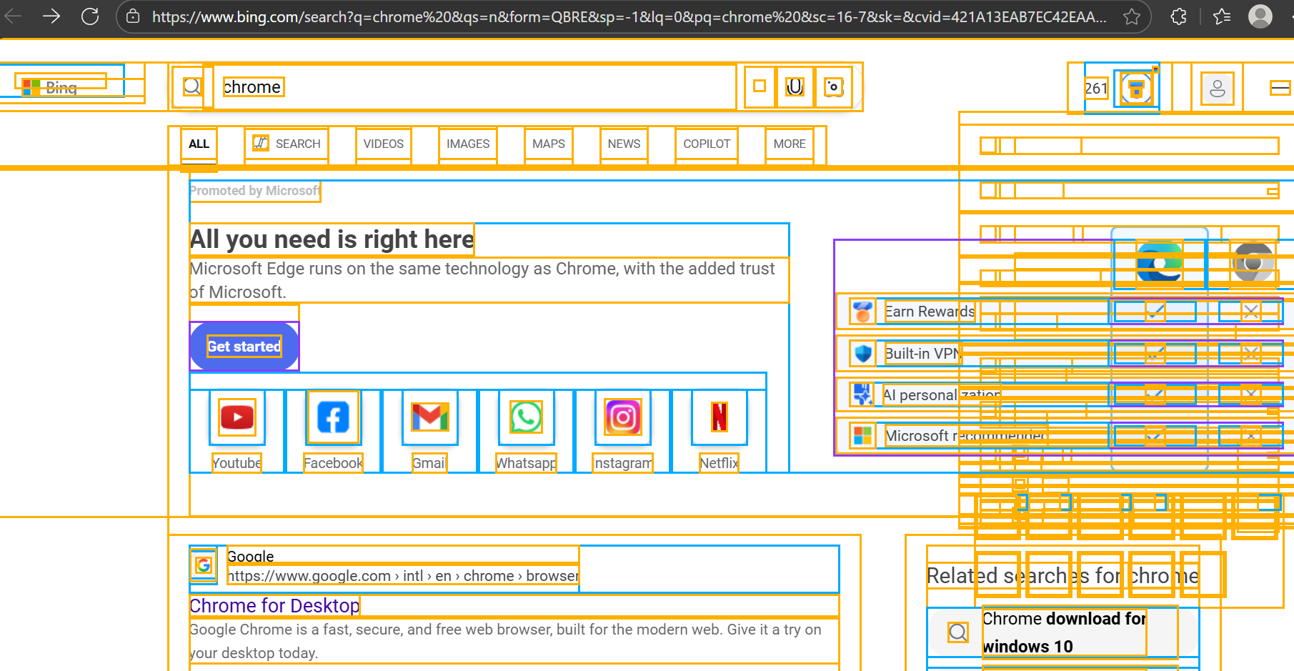Viewport: 1294px width, 671px height.
Task: Expand the MORE menu tab
Action: click(790, 144)
